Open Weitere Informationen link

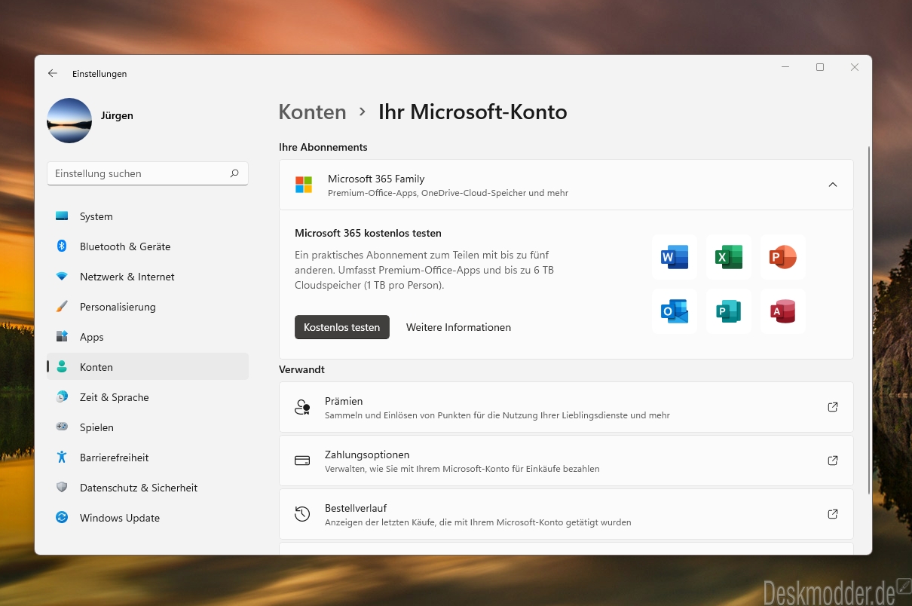(458, 327)
